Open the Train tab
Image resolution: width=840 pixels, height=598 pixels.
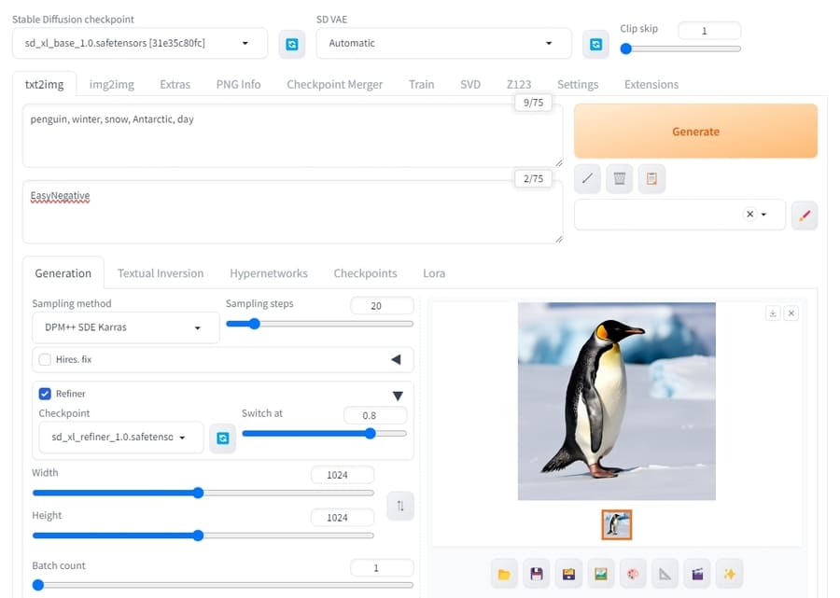[421, 85]
